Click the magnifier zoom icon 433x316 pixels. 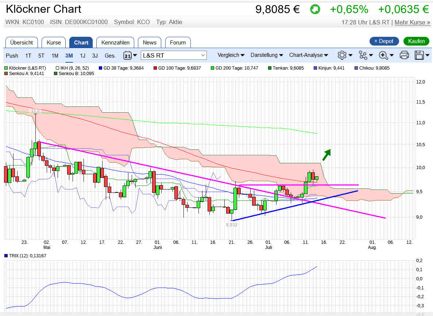[383, 55]
